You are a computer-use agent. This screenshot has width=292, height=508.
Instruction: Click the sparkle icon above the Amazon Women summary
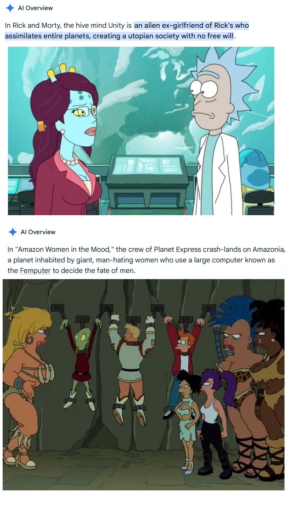[x=13, y=232]
